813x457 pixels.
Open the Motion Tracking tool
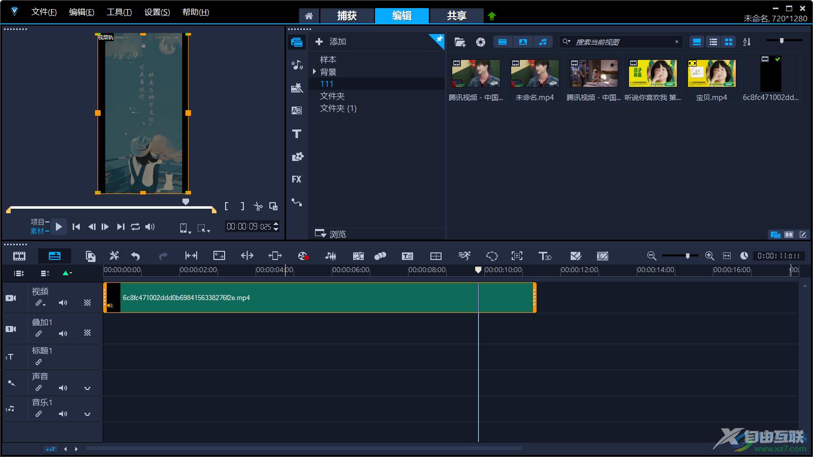click(x=380, y=256)
